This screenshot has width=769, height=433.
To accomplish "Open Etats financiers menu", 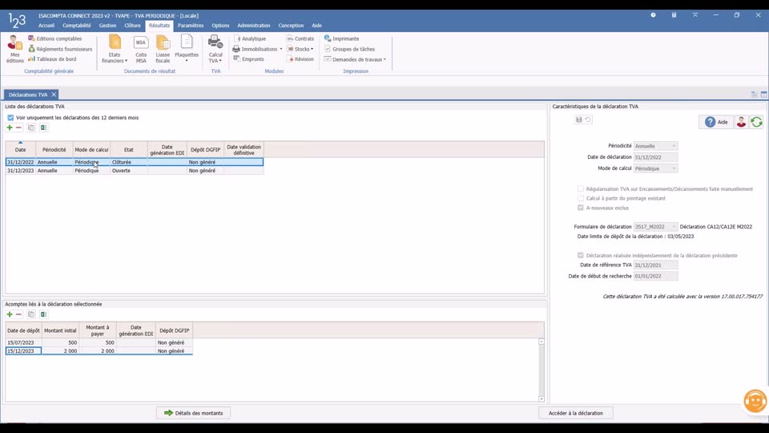I will [x=115, y=49].
